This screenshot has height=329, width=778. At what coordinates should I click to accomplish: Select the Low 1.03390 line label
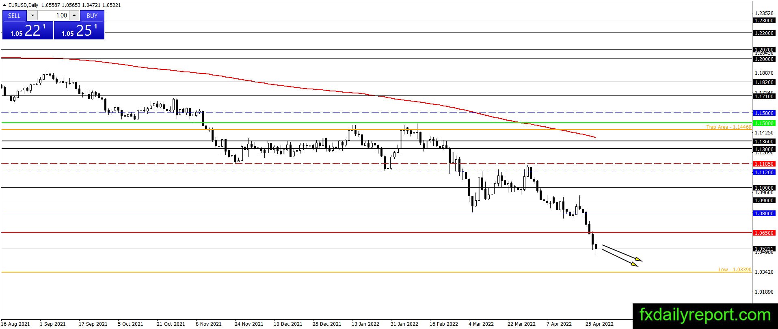pyautogui.click(x=735, y=270)
